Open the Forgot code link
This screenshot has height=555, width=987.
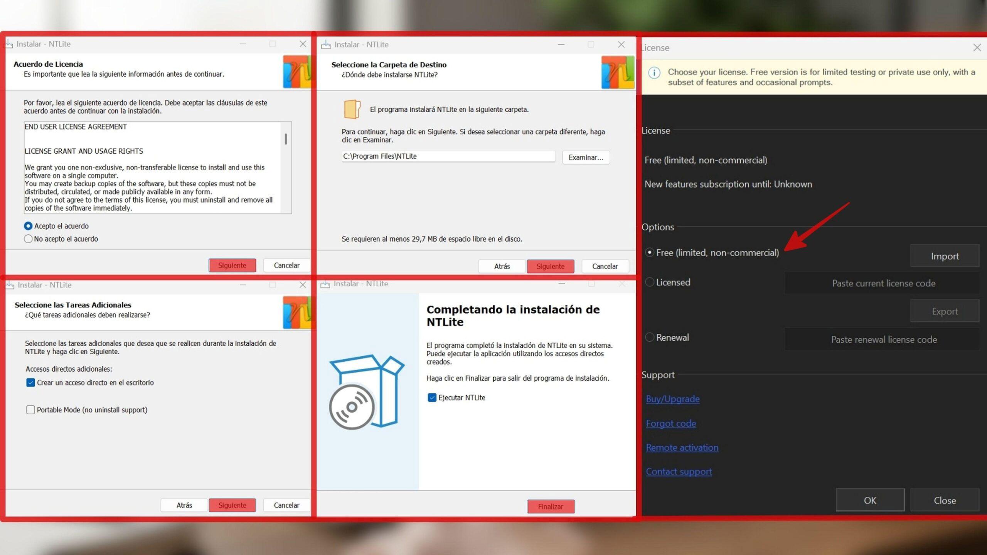point(671,423)
